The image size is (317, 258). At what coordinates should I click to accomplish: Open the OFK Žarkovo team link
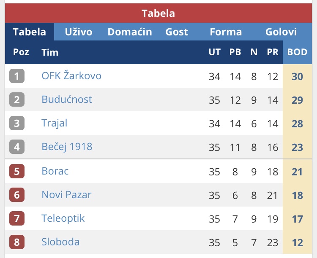[71, 76]
